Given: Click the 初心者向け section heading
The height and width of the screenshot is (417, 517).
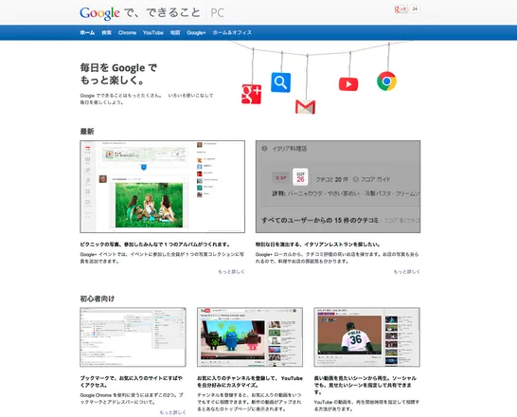Looking at the screenshot, I should tap(98, 299).
